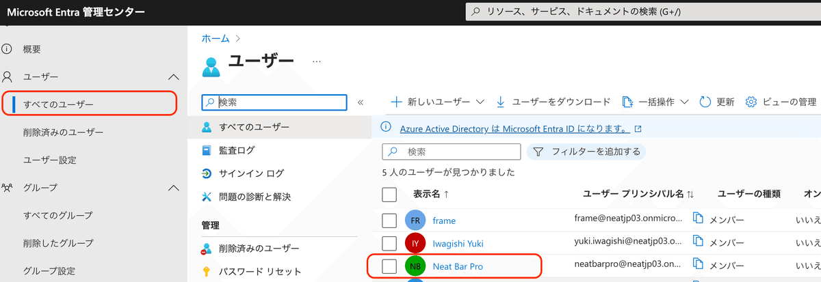The image size is (821, 282).
Task: Click the 問題の診断と解決 wrench icon
Action: (x=207, y=197)
